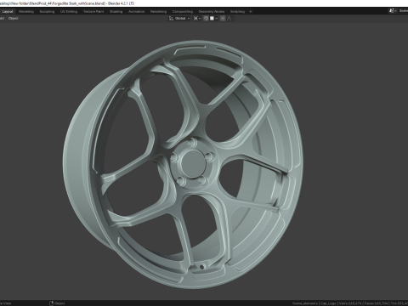Click the Scene_elements collection text in status bar

point(305,303)
